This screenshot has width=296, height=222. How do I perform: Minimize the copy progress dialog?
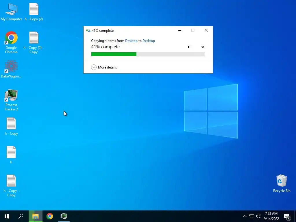click(180, 30)
